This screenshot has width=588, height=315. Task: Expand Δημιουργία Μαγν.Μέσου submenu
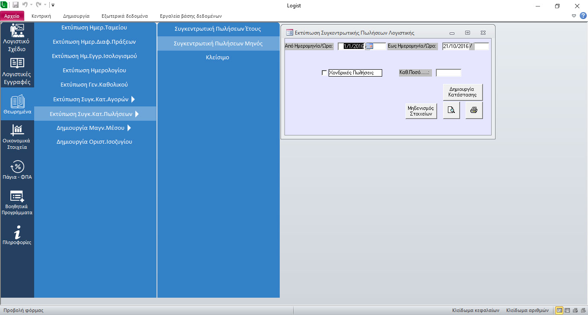click(129, 128)
